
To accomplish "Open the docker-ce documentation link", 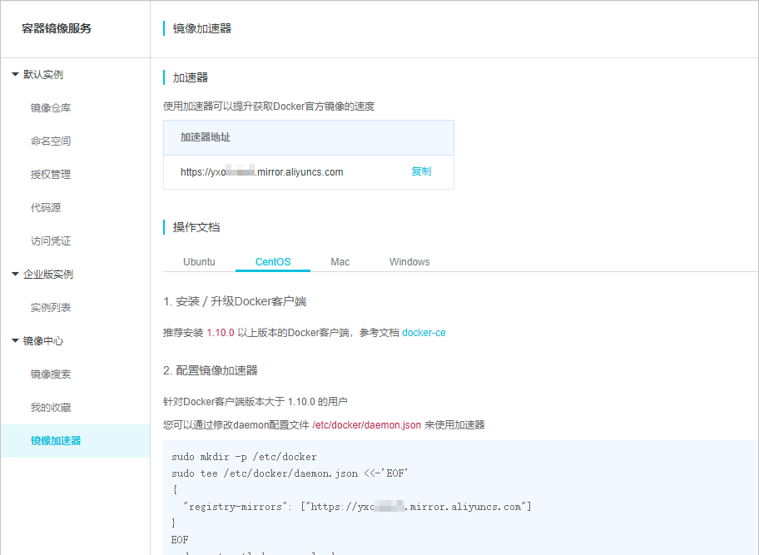I will point(424,333).
